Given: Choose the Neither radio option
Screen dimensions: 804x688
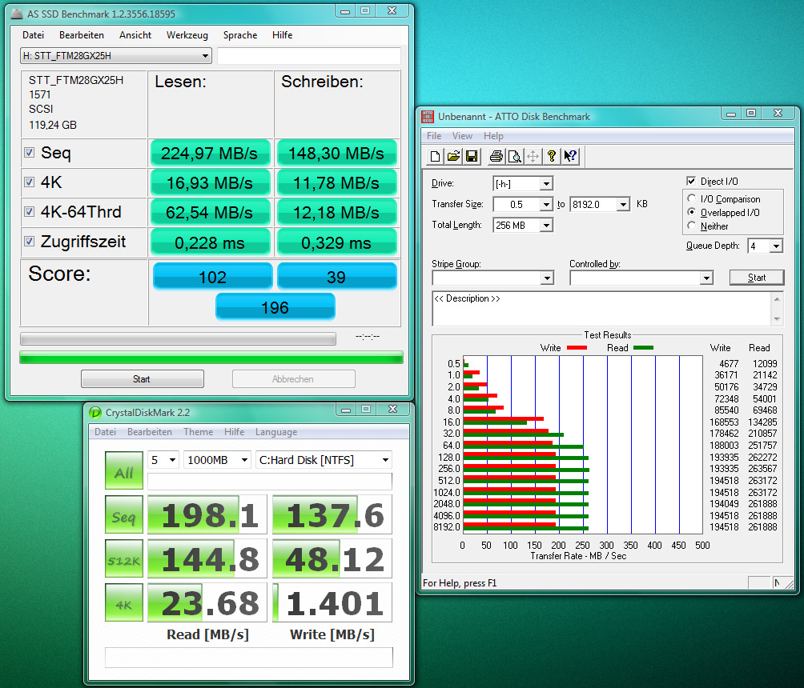Looking at the screenshot, I should coord(691,226).
